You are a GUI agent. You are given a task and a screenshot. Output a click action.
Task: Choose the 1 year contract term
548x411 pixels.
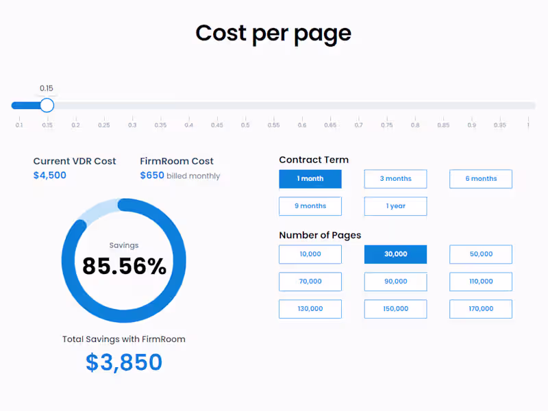point(395,206)
